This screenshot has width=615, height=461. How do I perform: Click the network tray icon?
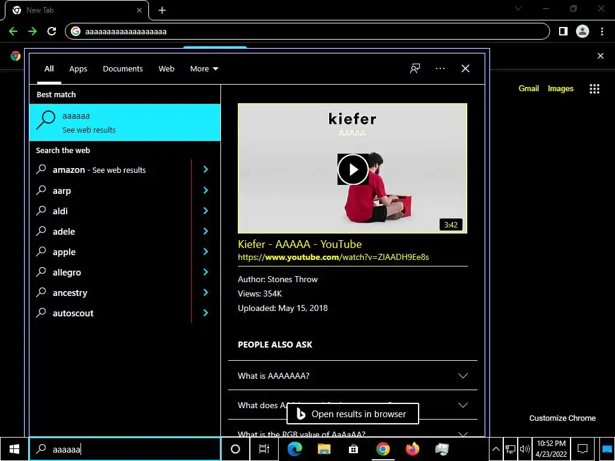pyautogui.click(x=510, y=449)
